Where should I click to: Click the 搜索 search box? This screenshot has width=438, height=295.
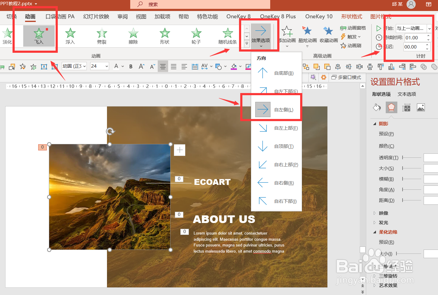tap(200, 4)
